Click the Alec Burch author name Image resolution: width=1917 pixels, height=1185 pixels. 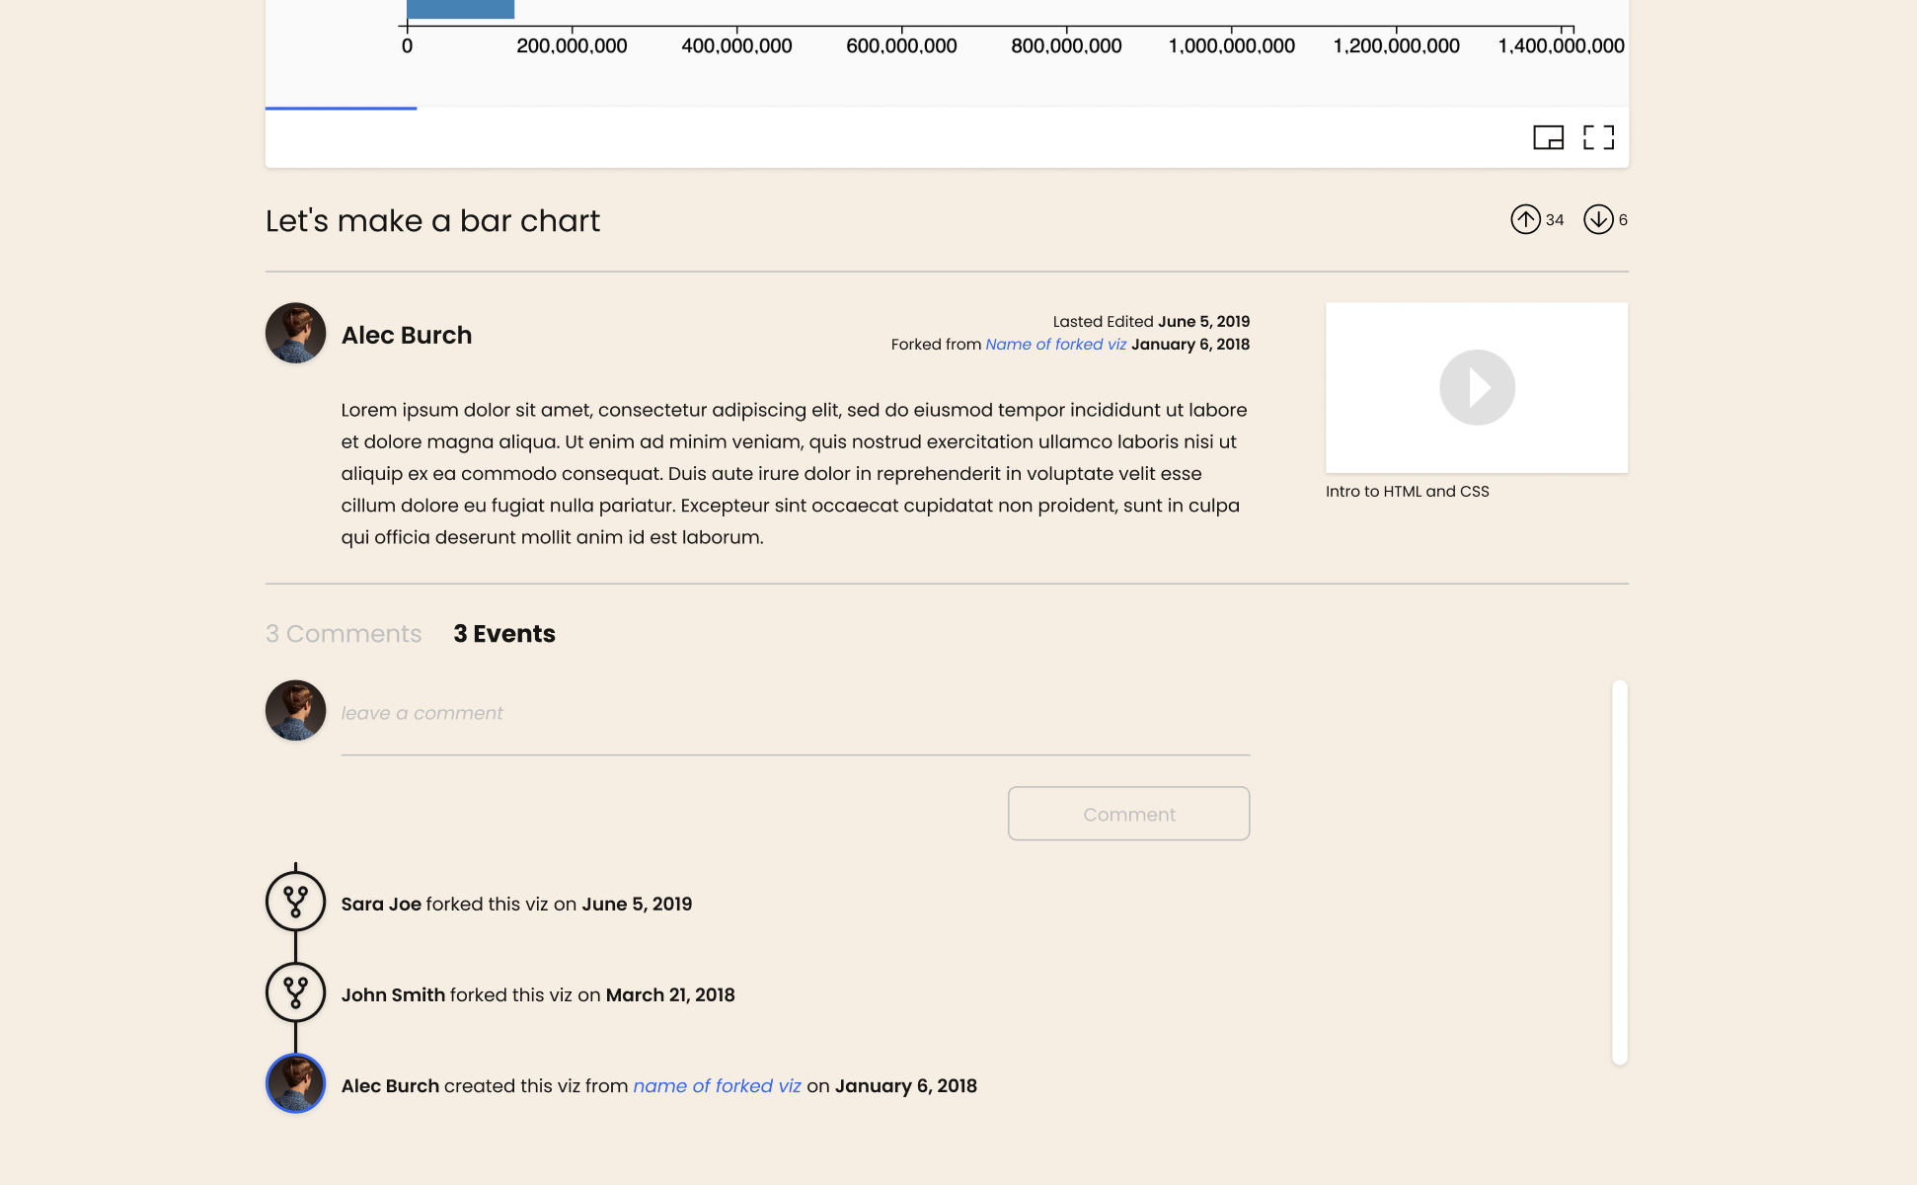coord(406,336)
